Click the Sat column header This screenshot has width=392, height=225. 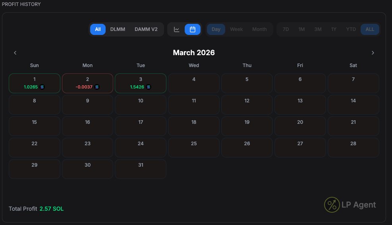(353, 65)
